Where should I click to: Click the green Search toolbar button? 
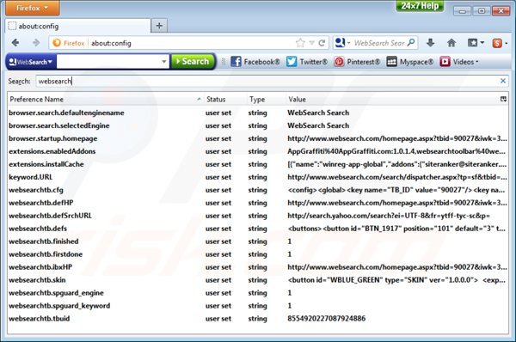coord(193,62)
